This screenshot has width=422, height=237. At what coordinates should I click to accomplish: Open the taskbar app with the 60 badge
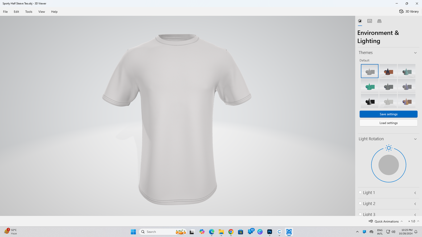[251, 232]
